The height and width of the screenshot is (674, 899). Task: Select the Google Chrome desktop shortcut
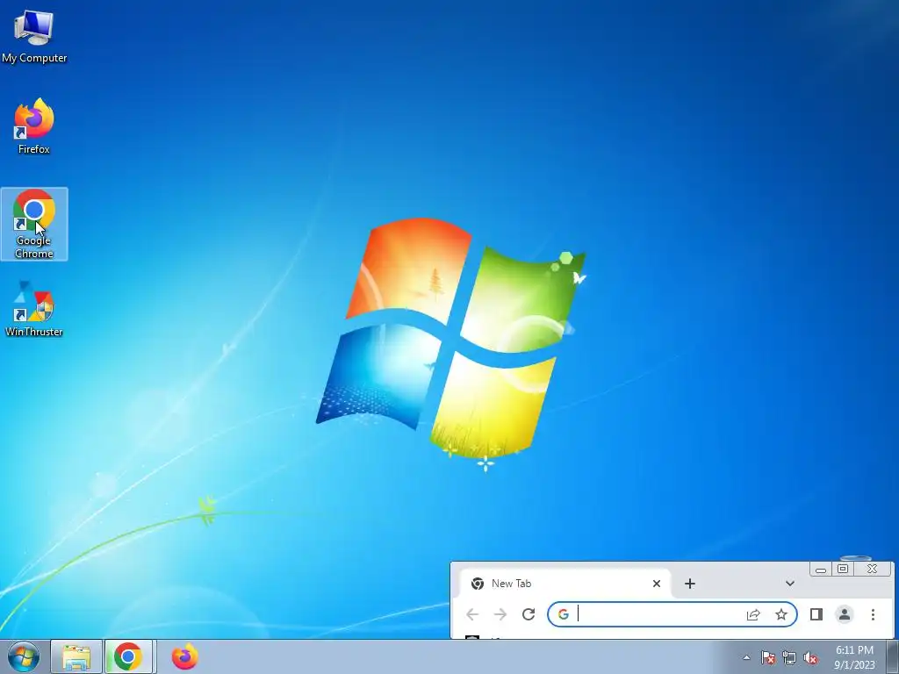(34, 224)
